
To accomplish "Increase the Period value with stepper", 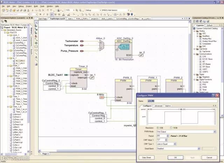I will [168, 135].
